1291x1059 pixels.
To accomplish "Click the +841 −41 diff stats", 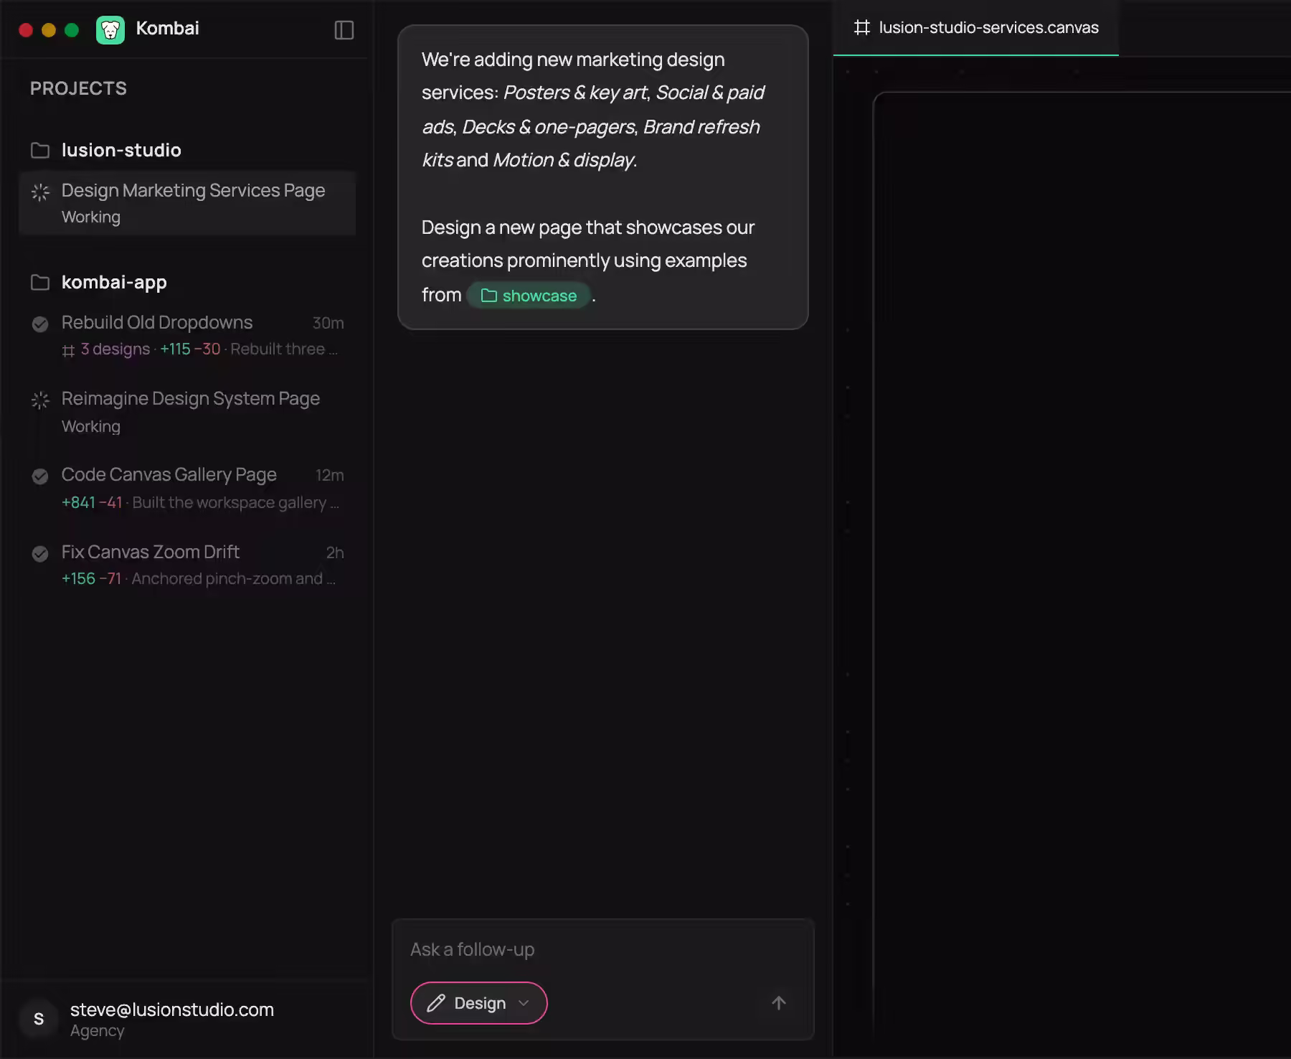I will [92, 503].
